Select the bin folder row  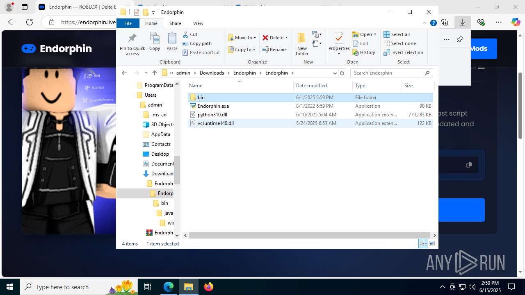coord(310,98)
